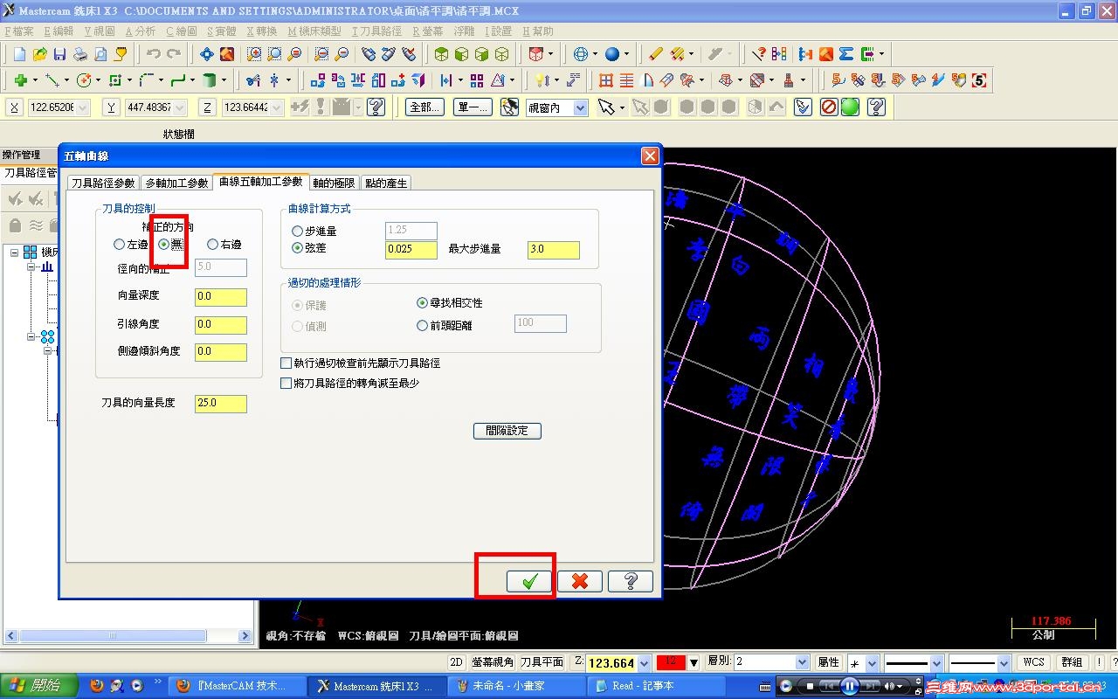Click the Fit to screen icon

pos(207,54)
